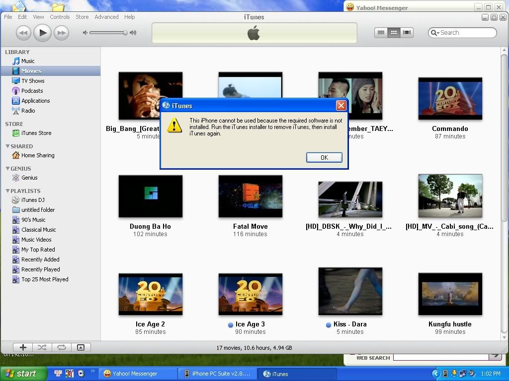
Task: Select Podcasts in the library sidebar
Action: (x=32, y=91)
